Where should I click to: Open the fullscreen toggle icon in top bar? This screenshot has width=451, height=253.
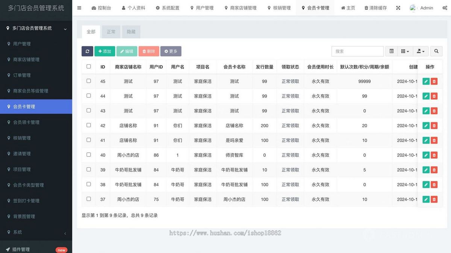point(398,8)
